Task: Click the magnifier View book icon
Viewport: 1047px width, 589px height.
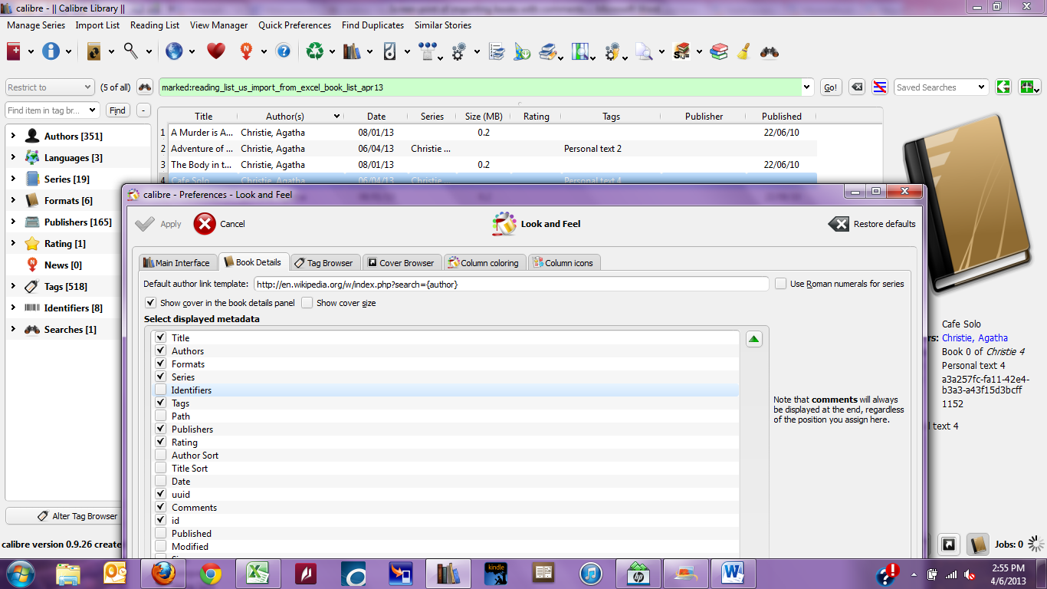Action: tap(131, 51)
